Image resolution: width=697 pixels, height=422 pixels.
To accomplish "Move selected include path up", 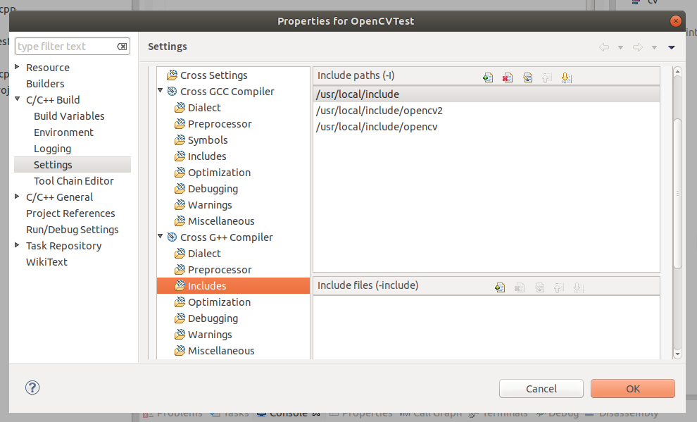I will [547, 77].
